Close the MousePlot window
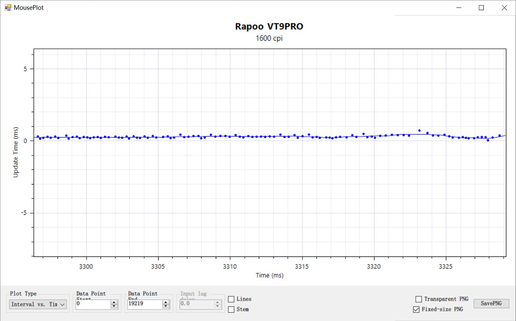This screenshot has height=321, width=516. pyautogui.click(x=504, y=8)
